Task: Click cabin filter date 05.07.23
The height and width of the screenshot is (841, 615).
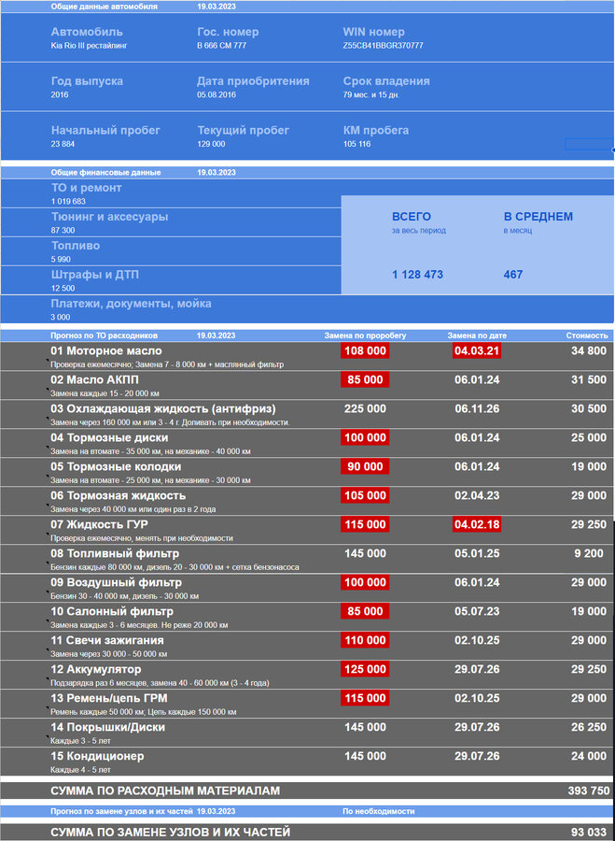Action: coord(477,611)
